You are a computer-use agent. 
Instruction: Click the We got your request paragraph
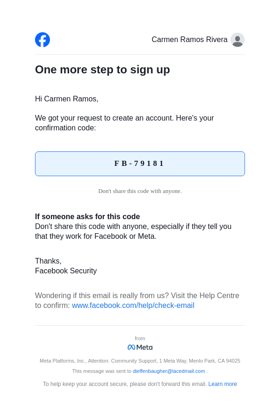coord(124,123)
